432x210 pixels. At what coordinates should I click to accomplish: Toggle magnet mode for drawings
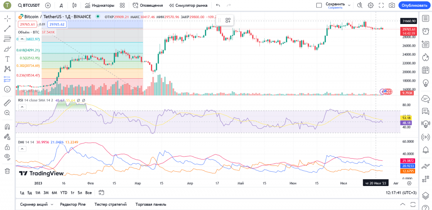(7, 127)
